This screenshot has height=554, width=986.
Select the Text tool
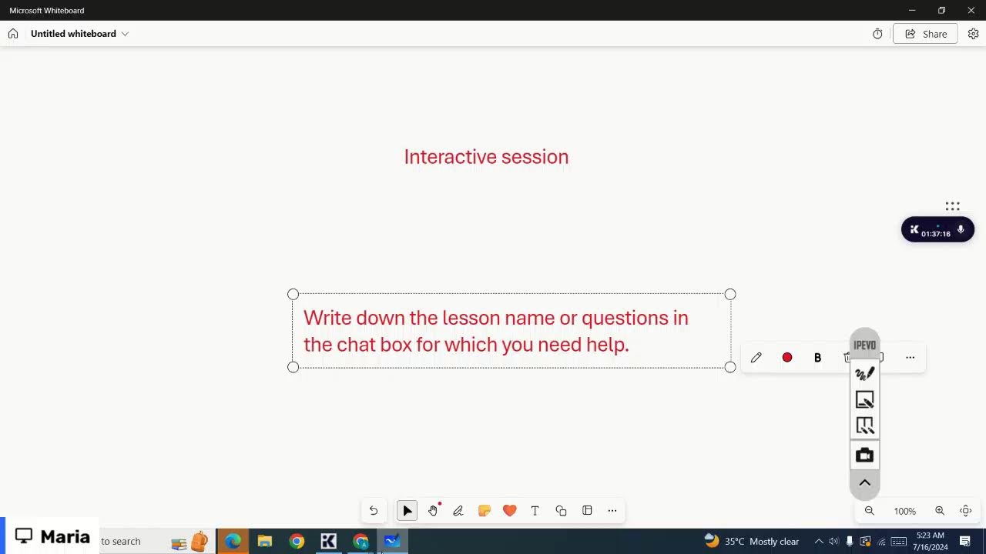pyautogui.click(x=535, y=510)
